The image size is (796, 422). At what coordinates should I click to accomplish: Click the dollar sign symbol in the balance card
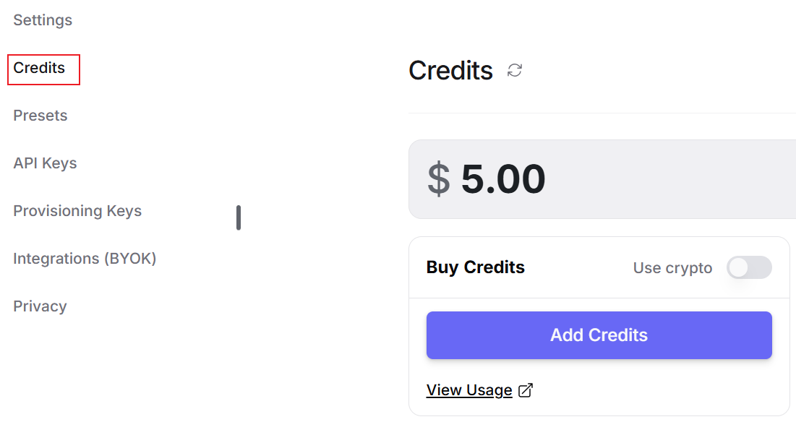click(x=439, y=179)
